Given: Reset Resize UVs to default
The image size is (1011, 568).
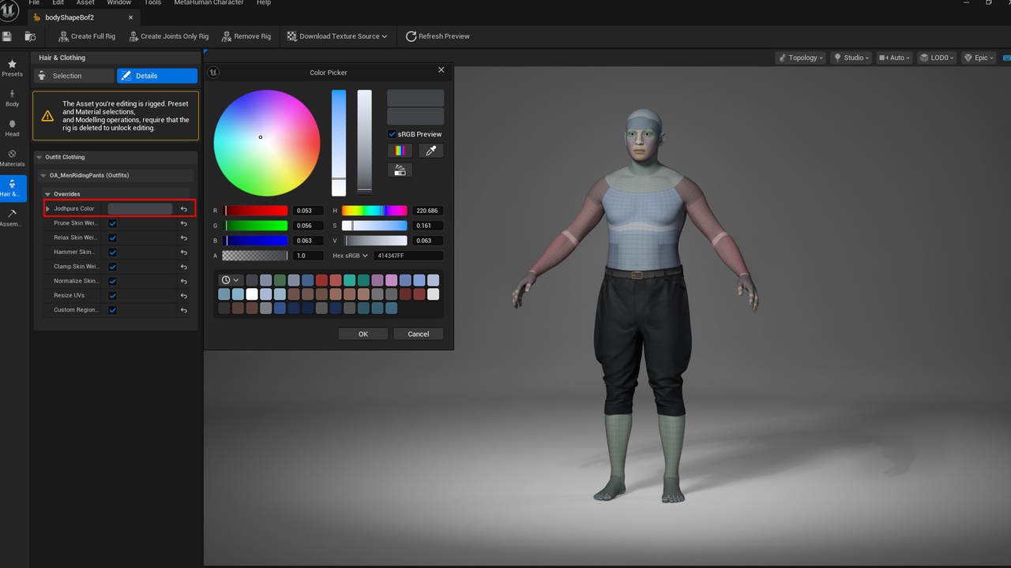Looking at the screenshot, I should (184, 296).
